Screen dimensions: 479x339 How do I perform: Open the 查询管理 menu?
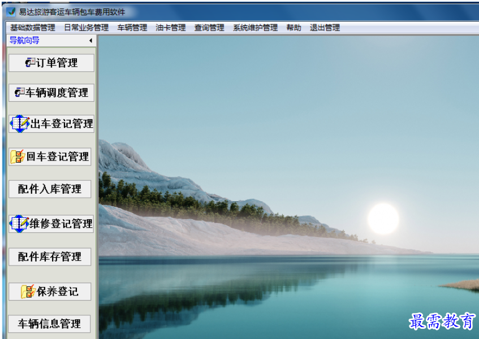(x=209, y=28)
